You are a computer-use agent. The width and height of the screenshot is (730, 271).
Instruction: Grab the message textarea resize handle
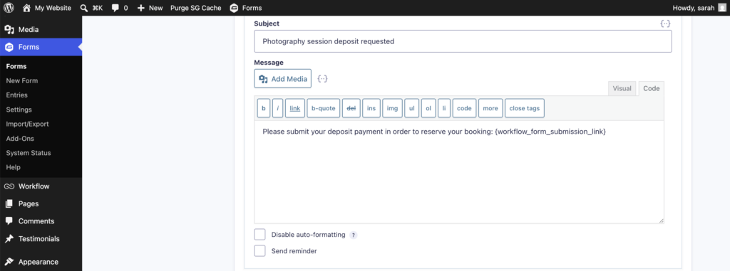coord(661,220)
